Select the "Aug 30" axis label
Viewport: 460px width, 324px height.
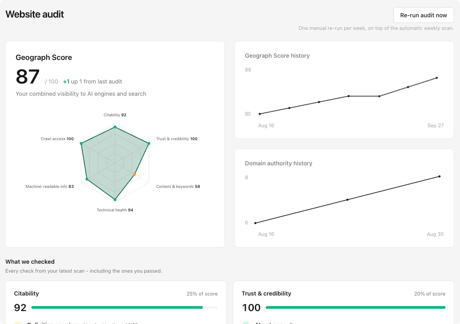[435, 234]
